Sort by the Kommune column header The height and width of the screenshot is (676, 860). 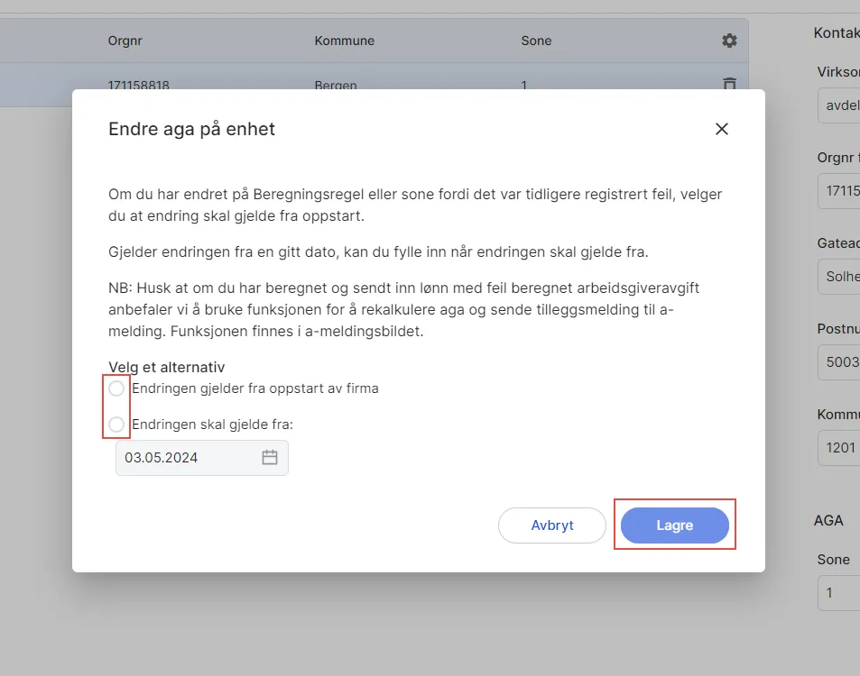coord(345,41)
